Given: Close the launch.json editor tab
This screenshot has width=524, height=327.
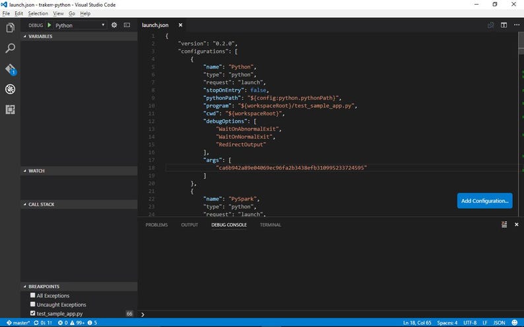Looking at the screenshot, I should pyautogui.click(x=180, y=25).
